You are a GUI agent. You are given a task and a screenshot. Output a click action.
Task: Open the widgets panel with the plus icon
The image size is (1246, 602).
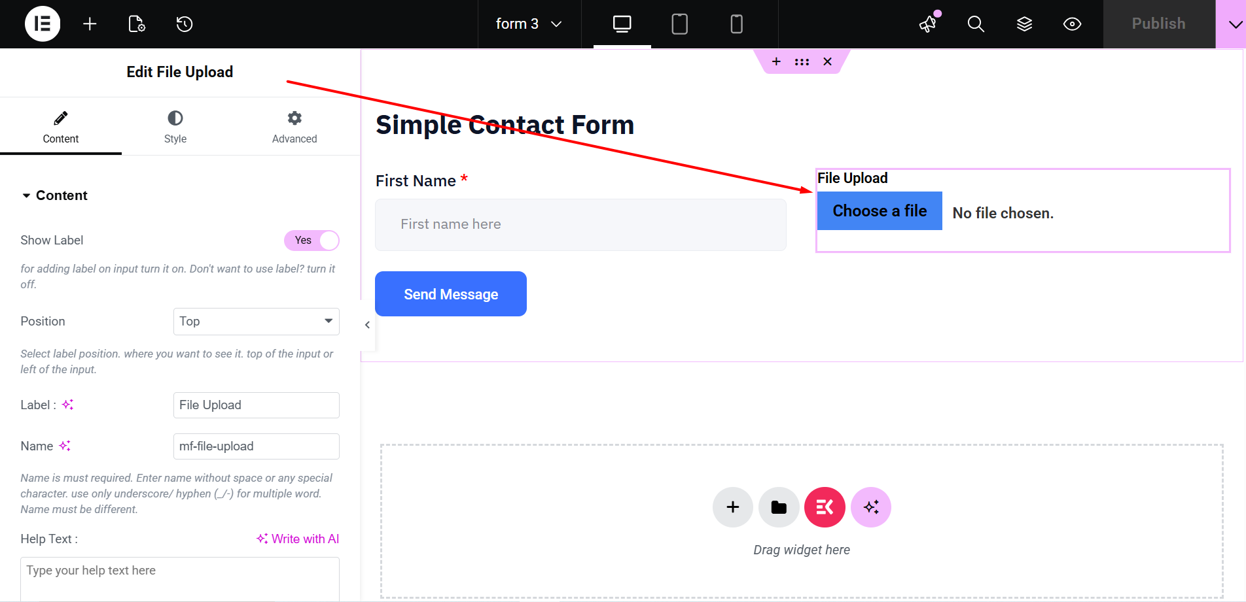(90, 24)
